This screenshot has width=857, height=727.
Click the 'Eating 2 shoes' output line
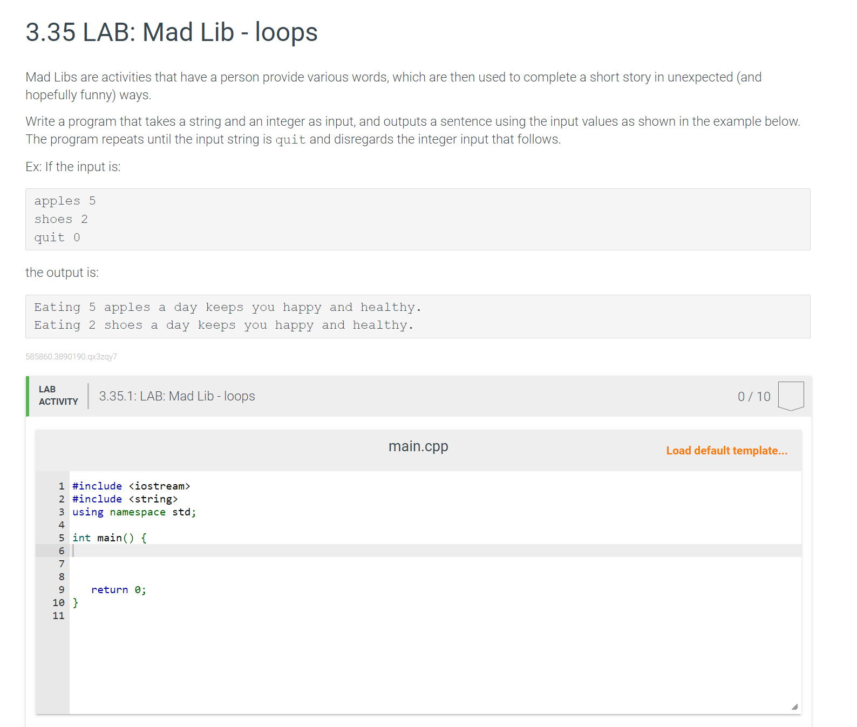pos(224,325)
